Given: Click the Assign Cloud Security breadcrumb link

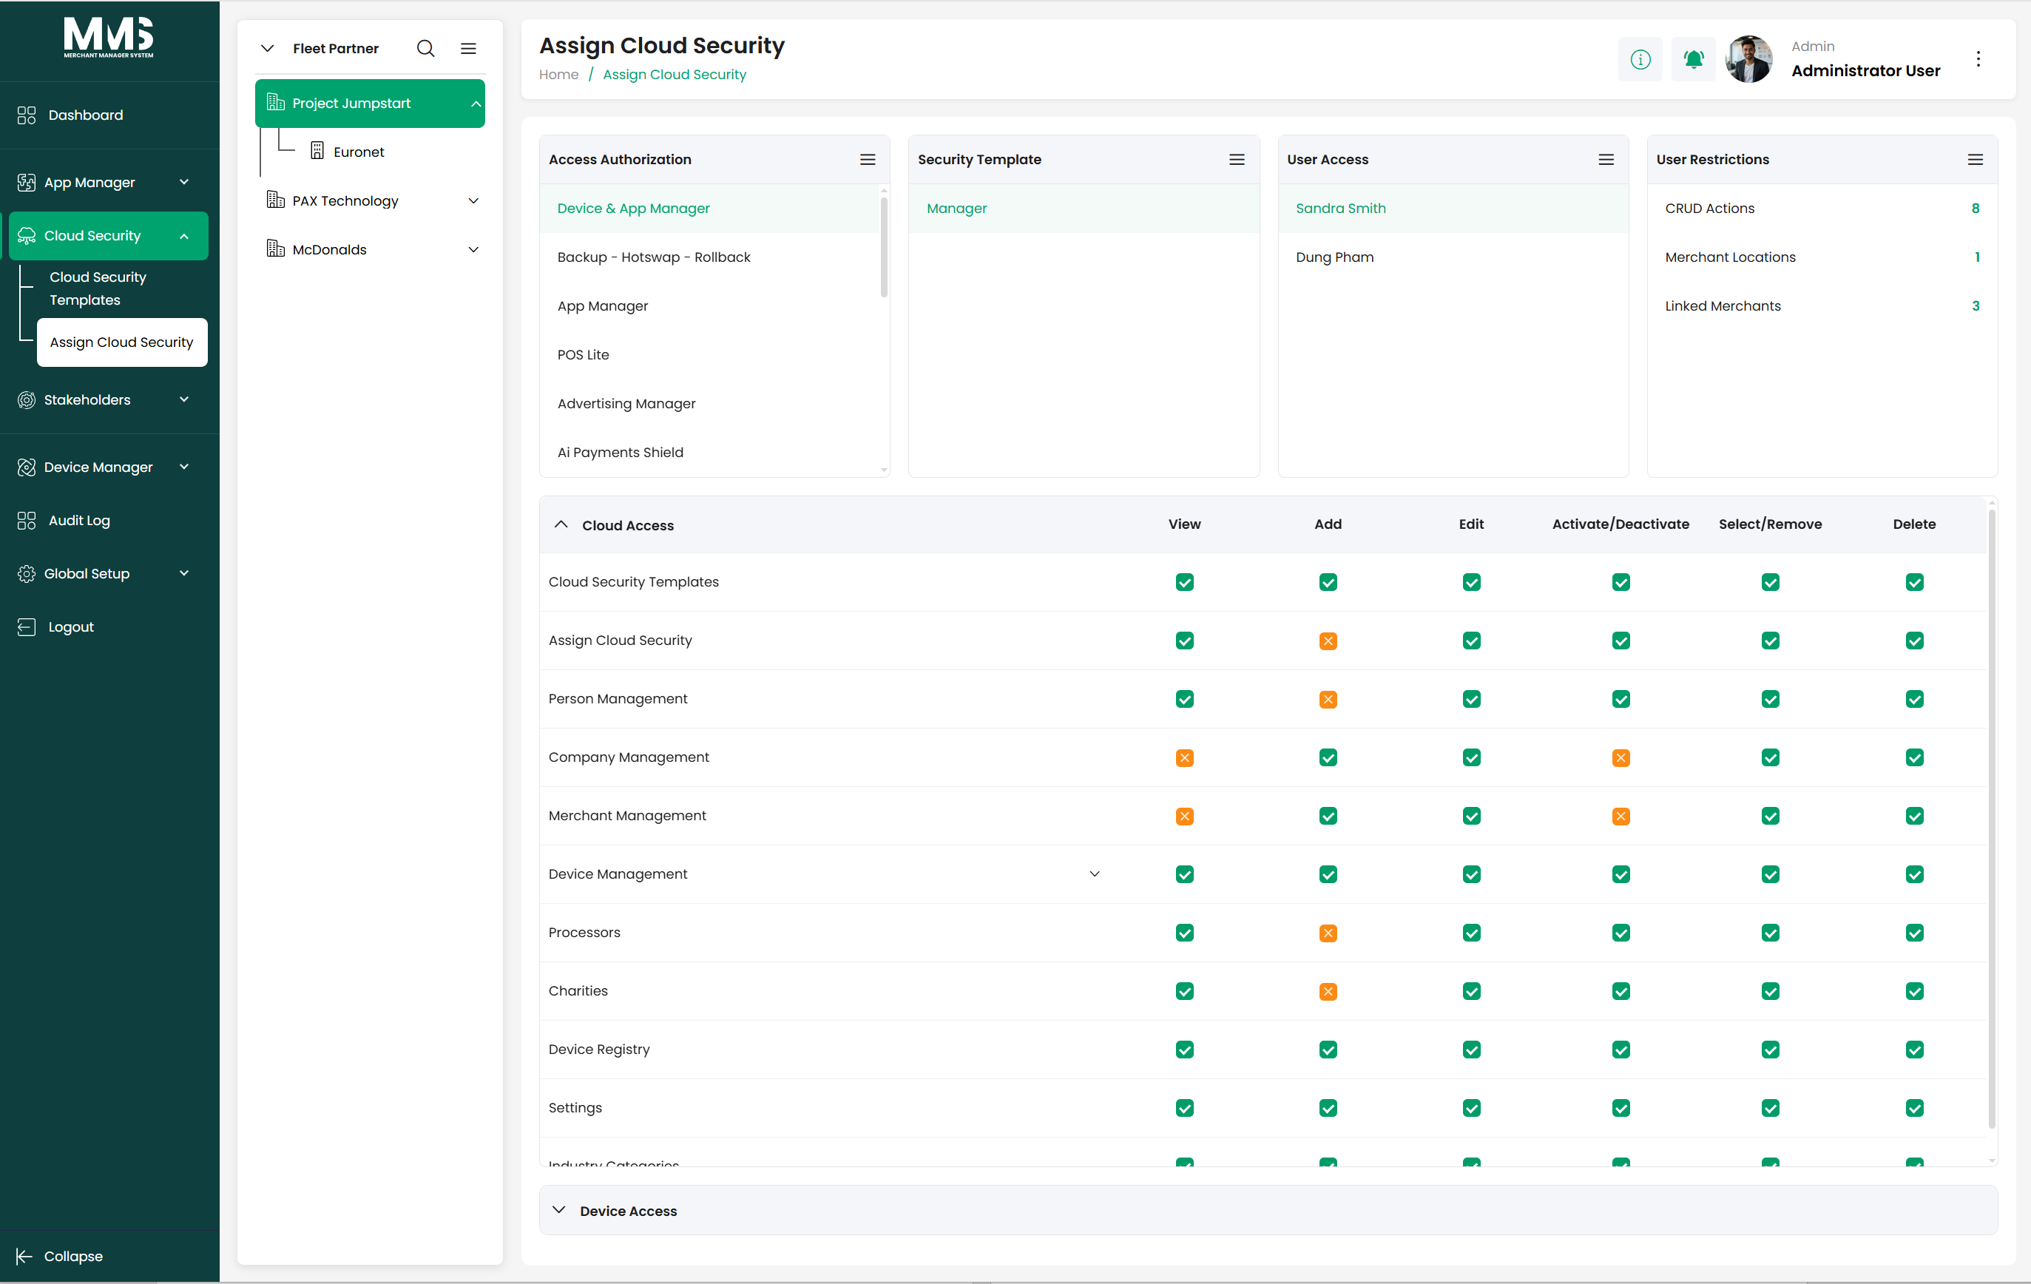Looking at the screenshot, I should point(674,74).
